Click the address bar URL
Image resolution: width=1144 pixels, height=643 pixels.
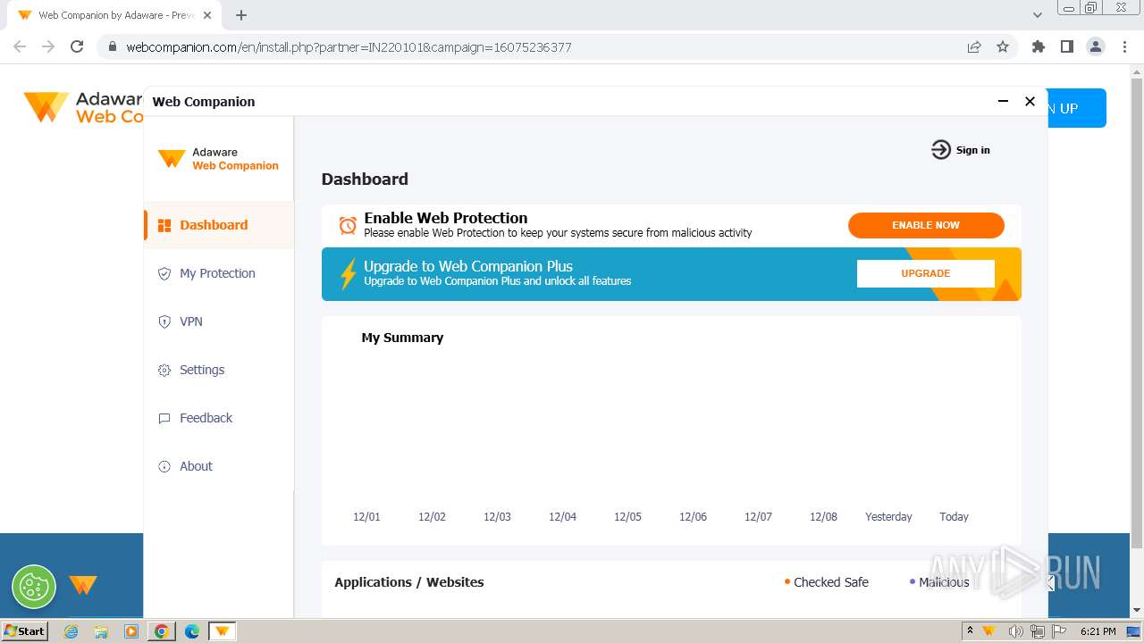[x=349, y=47]
